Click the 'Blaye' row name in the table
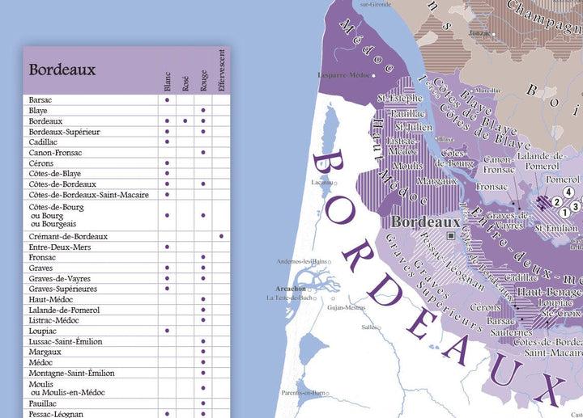This screenshot has height=418, width=583. pyautogui.click(x=38, y=111)
